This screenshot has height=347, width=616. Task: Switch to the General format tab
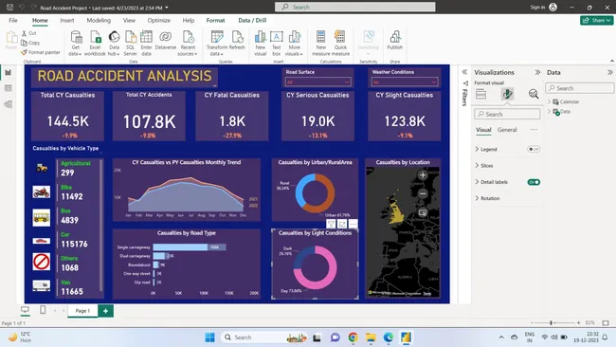tap(507, 130)
